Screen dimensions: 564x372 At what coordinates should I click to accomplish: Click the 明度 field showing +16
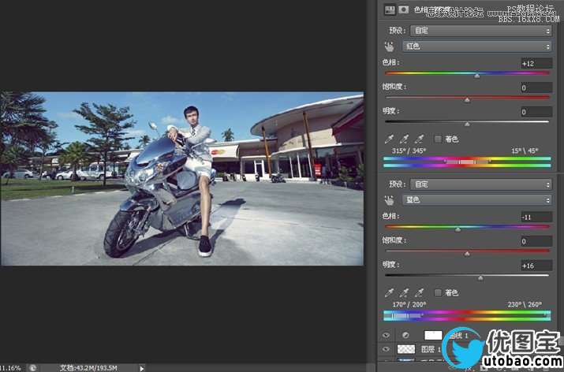point(536,266)
